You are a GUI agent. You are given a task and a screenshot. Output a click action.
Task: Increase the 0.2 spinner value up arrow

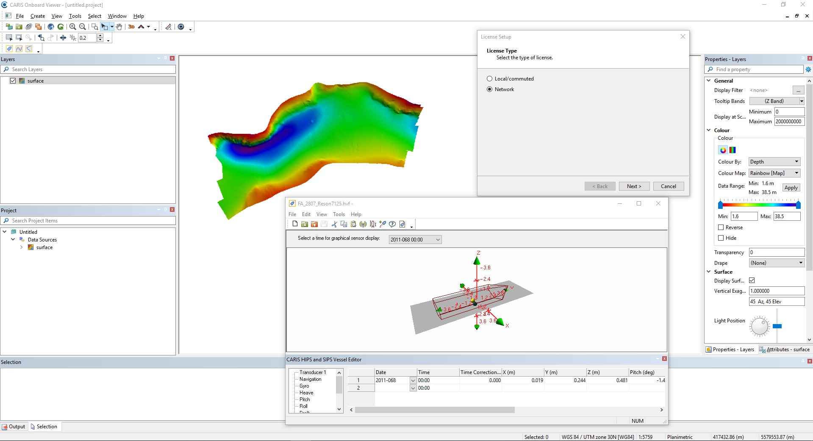tap(100, 36)
